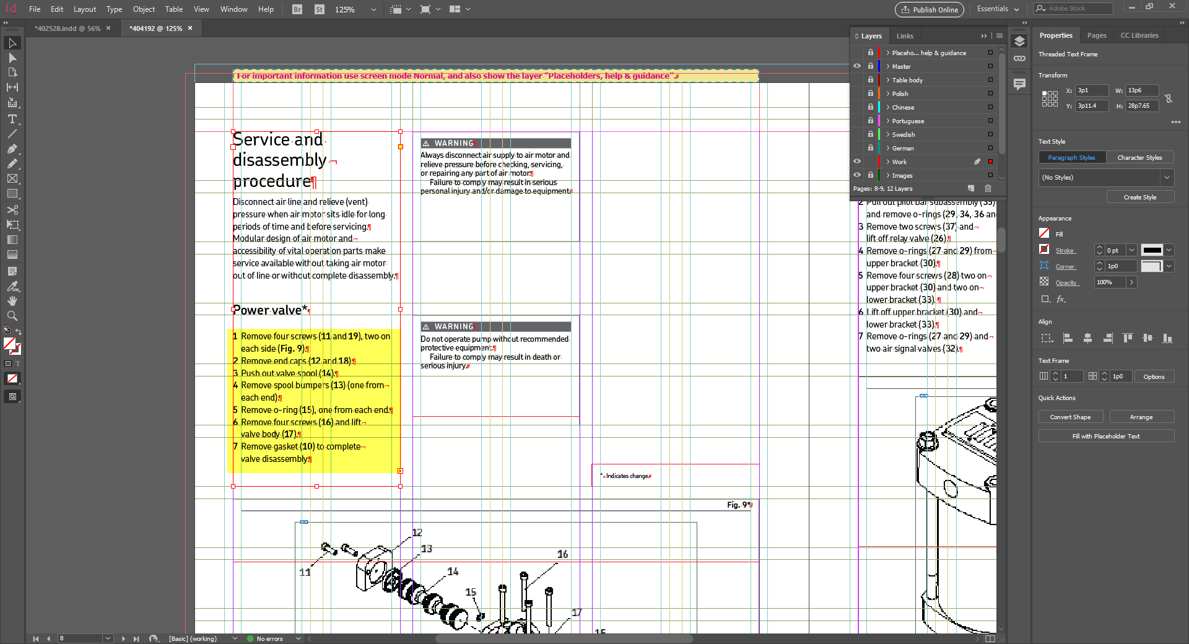Image resolution: width=1189 pixels, height=644 pixels.
Task: Select the Pen tool
Action: pos(12,149)
